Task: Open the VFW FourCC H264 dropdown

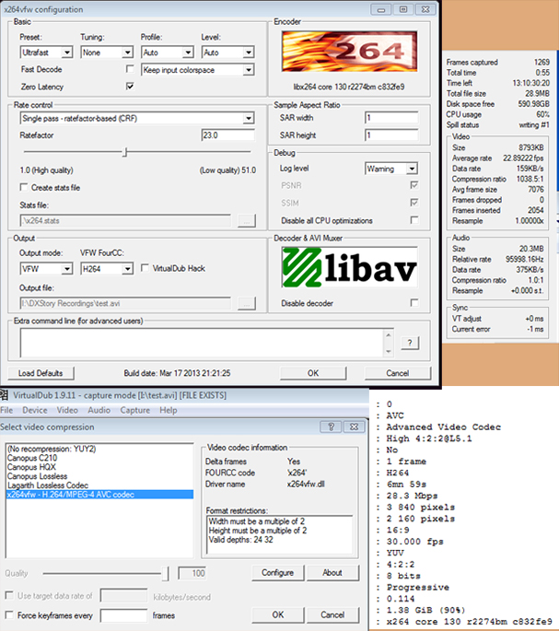Action: pos(107,269)
